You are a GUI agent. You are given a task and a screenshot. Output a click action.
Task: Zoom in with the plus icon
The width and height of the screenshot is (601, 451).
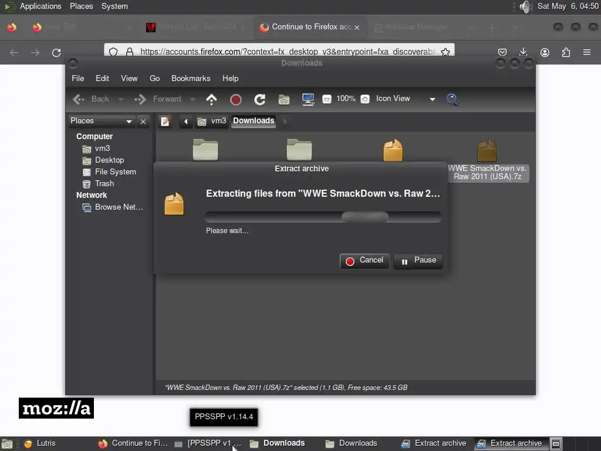pos(365,99)
